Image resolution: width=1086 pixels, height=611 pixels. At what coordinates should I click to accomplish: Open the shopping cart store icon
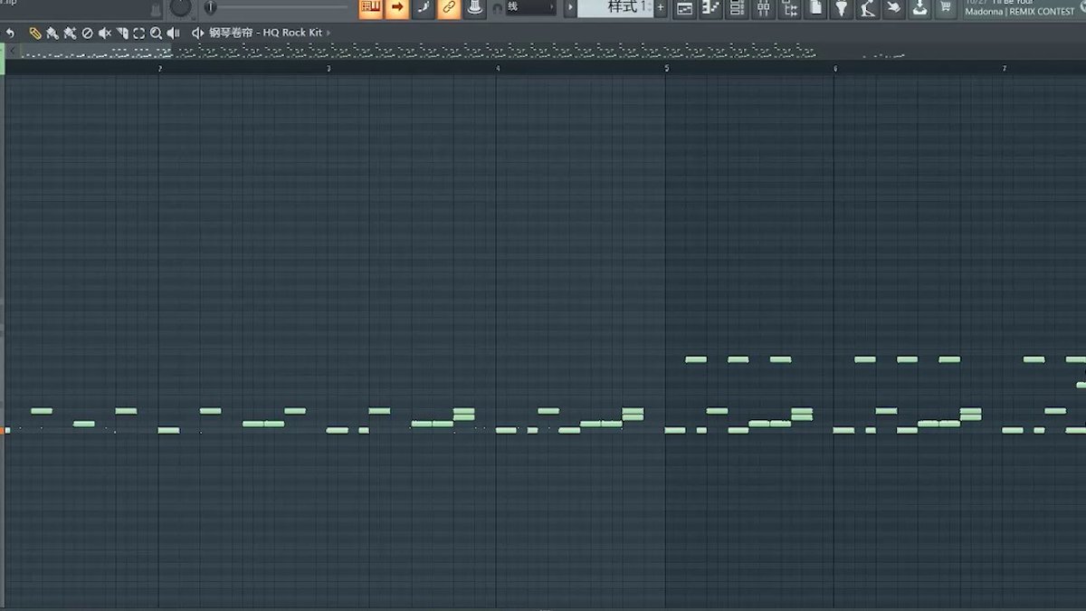click(x=946, y=8)
